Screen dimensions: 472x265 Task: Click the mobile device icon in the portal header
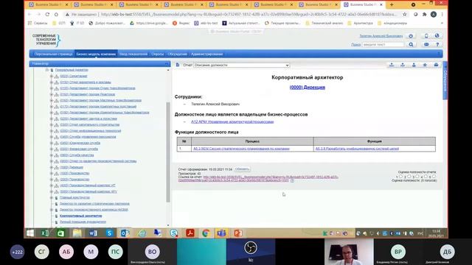426,36
